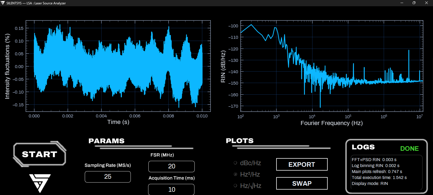Click the green DONE status indicator
The image size is (433, 195).
[409, 149]
